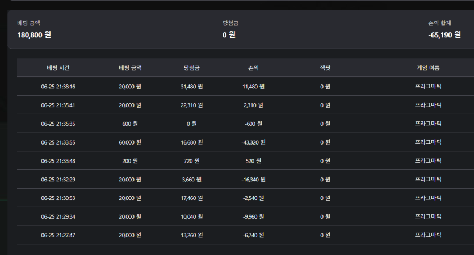
Task: Select the bet amount cell 600 원
Action: click(x=130, y=124)
